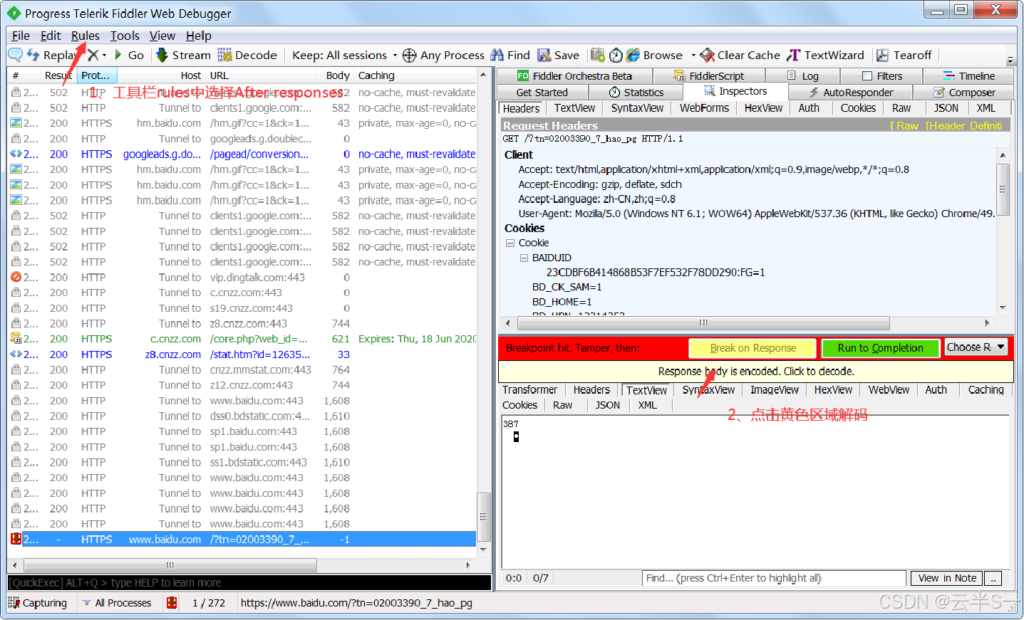The height and width of the screenshot is (620, 1024).
Task: Collapse the Cookie tree node
Action: 510,243
